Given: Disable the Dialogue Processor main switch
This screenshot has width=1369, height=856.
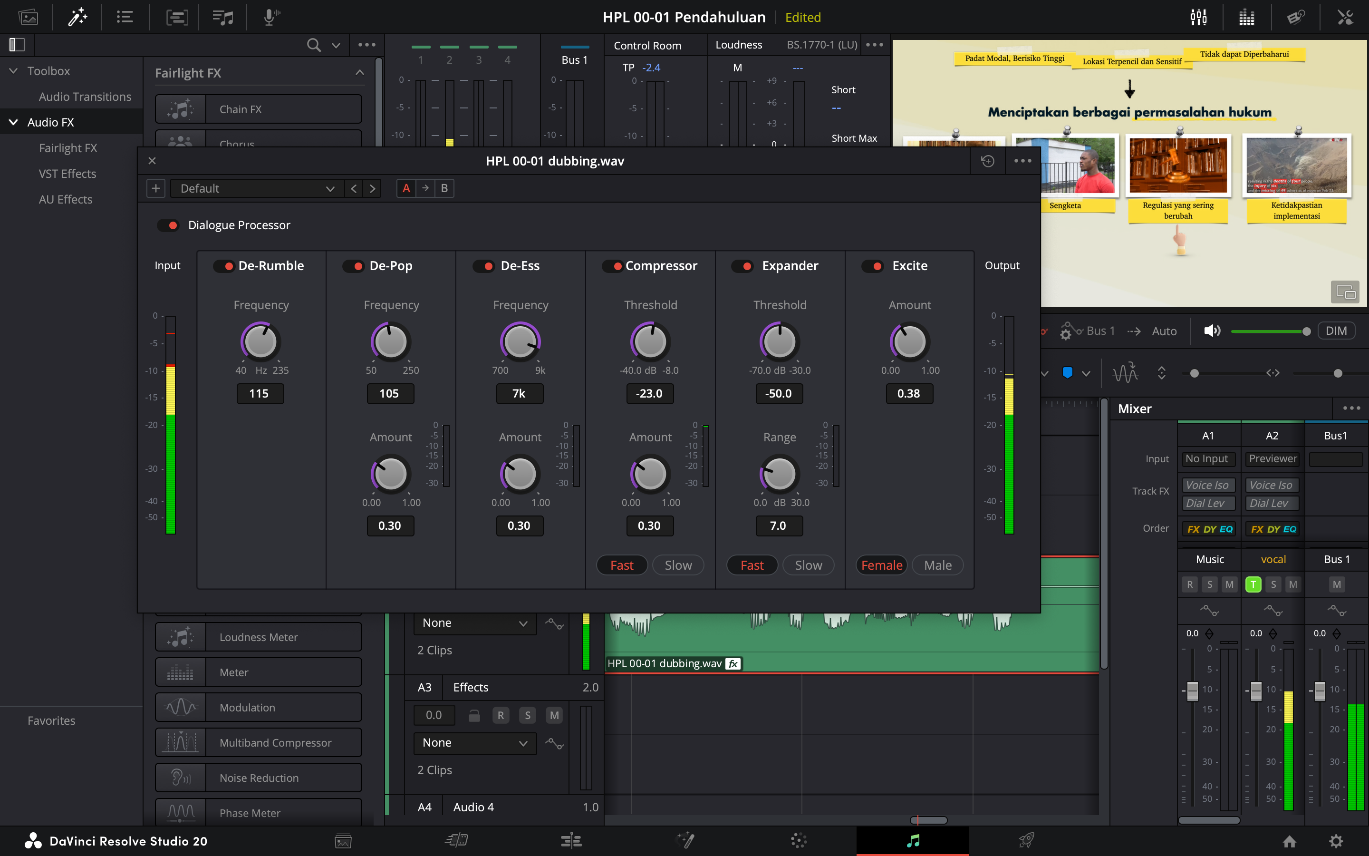Looking at the screenshot, I should pyautogui.click(x=168, y=225).
